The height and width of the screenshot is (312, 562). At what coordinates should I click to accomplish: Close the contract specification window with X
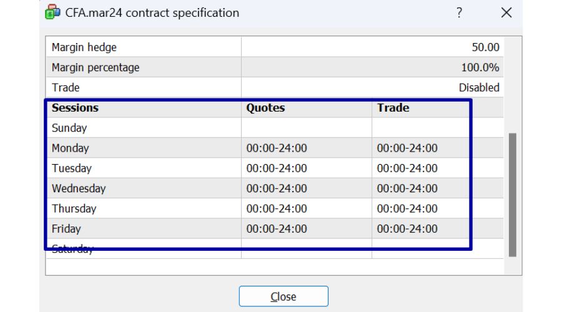pos(506,12)
